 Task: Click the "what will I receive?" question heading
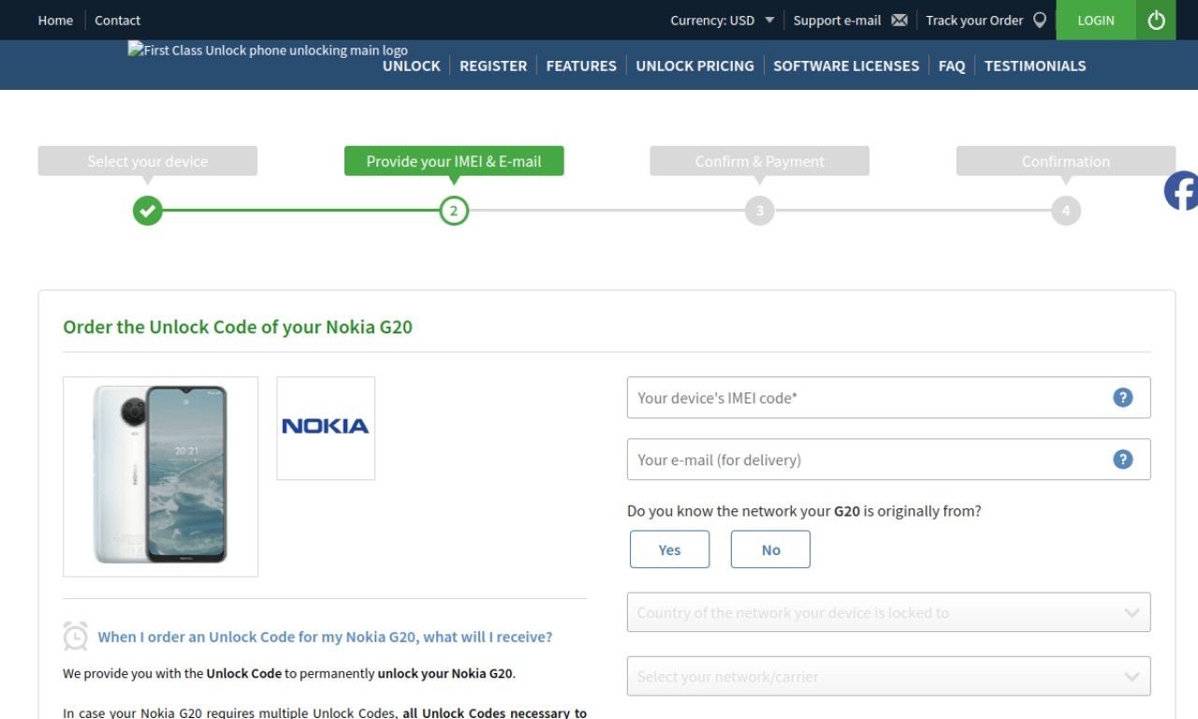pyautogui.click(x=325, y=637)
